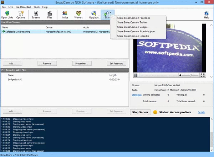Image resolution: width=214 pixels, height=157 pixels.
Task: Choose Share BroadCam on Google+
Action: coord(138,27)
